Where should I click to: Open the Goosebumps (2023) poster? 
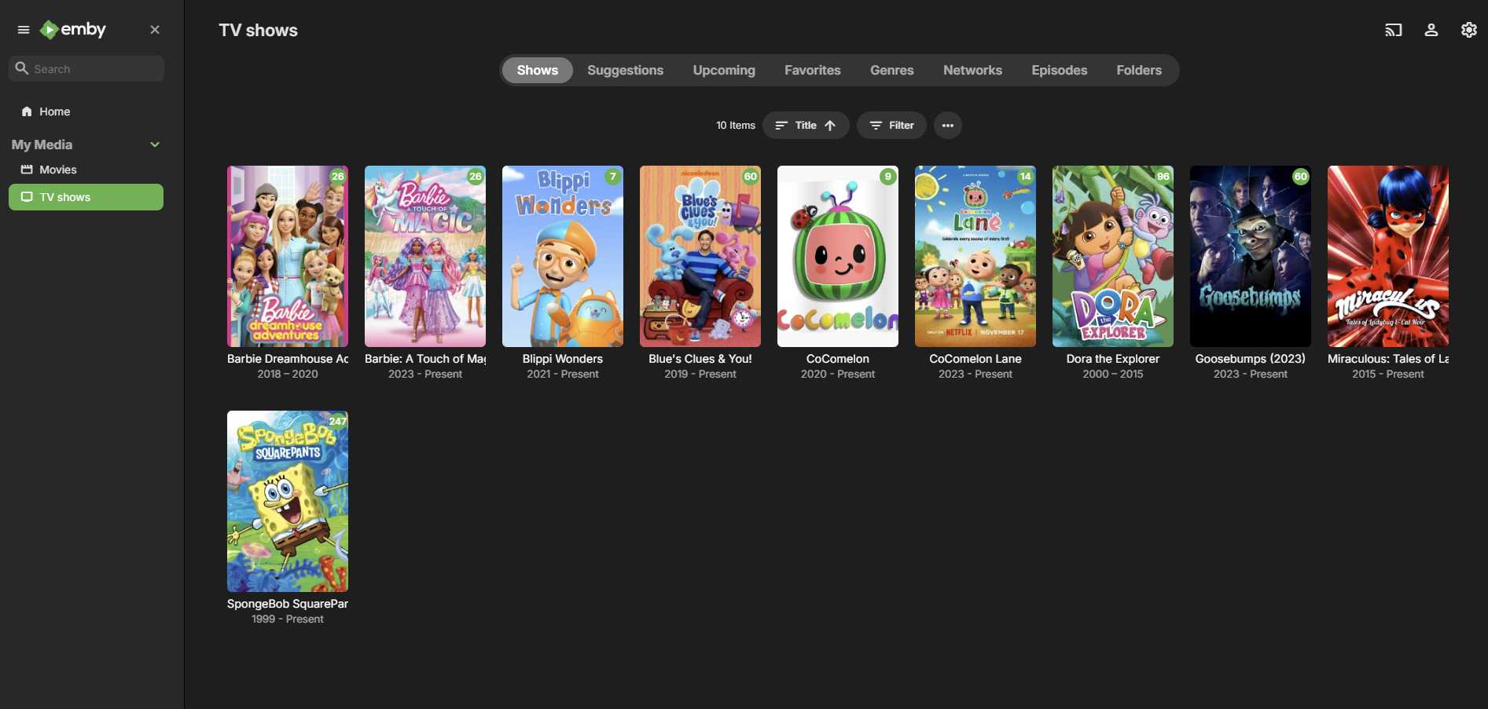1251,256
